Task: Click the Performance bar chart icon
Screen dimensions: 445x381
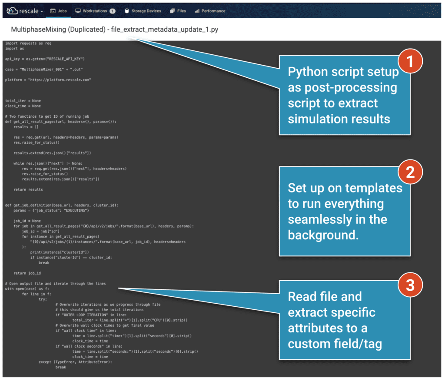Action: coord(197,11)
